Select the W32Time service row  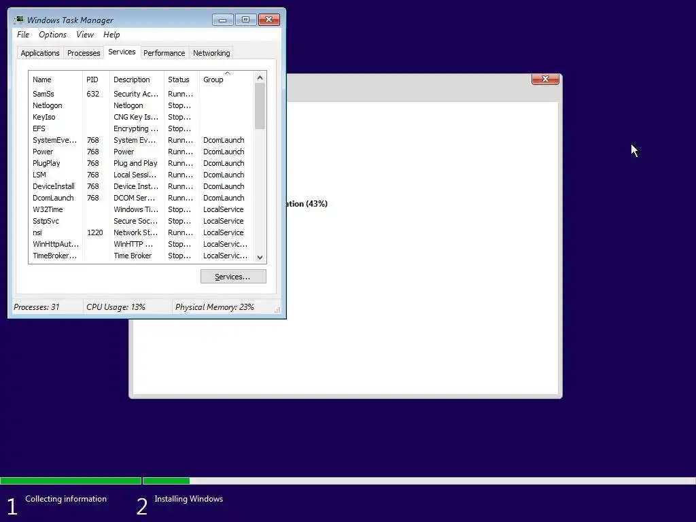(141, 209)
